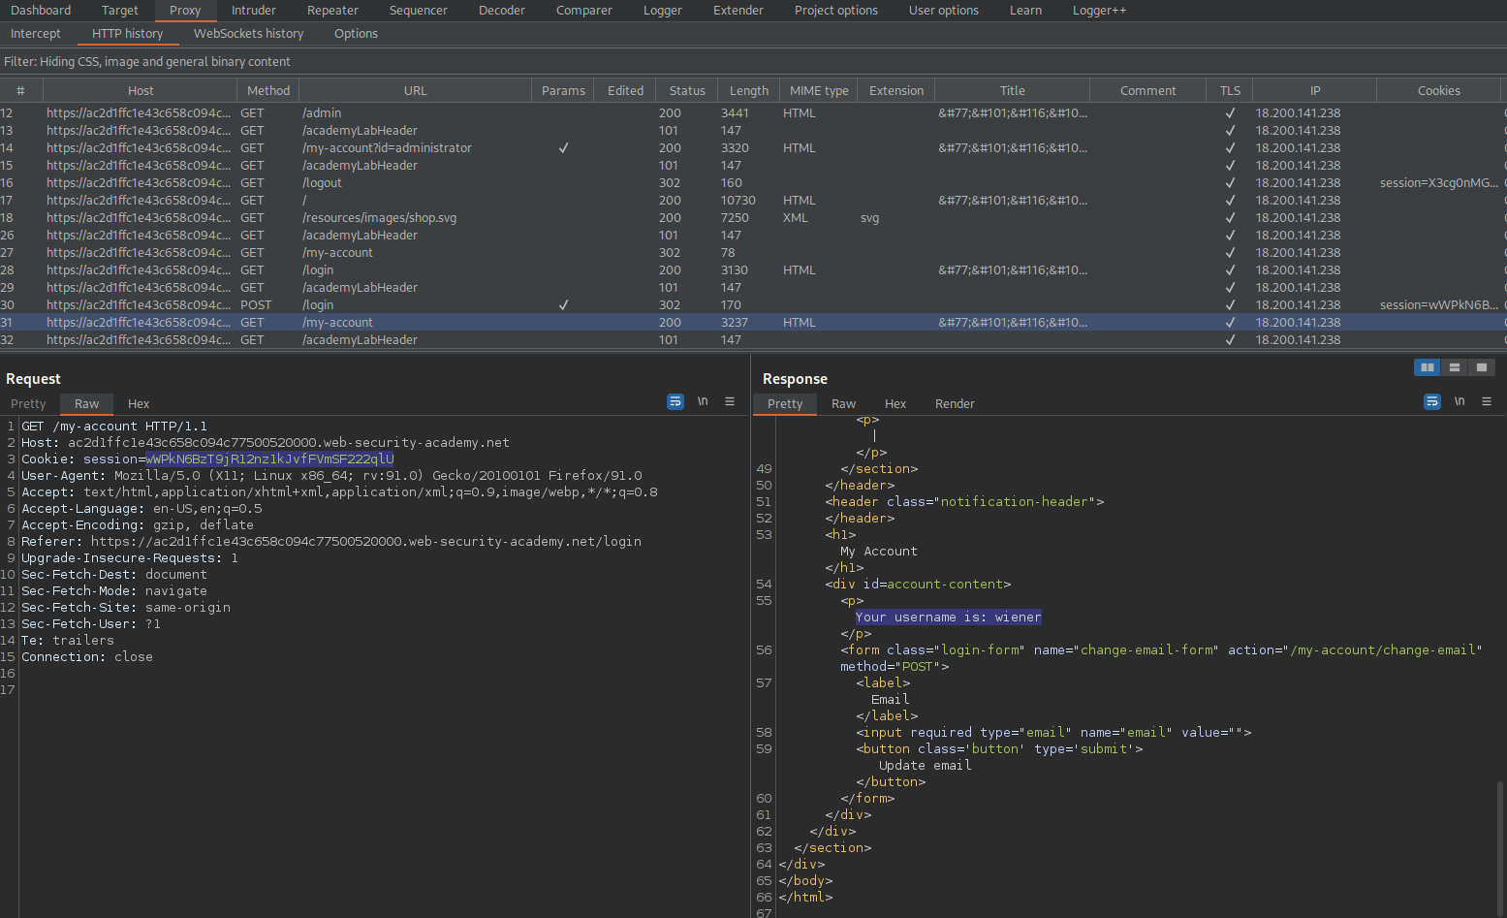
Task: Select the /my-account?id=administrator request row
Action: click(x=753, y=148)
